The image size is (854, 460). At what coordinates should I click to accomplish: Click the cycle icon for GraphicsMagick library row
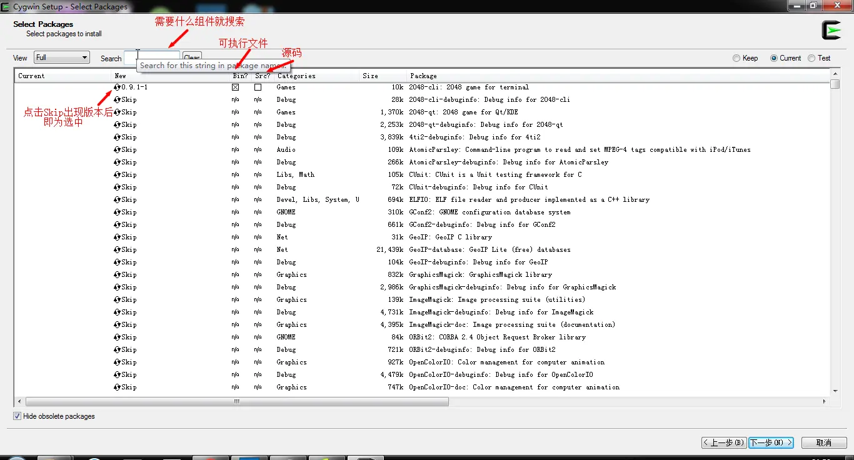tap(117, 274)
